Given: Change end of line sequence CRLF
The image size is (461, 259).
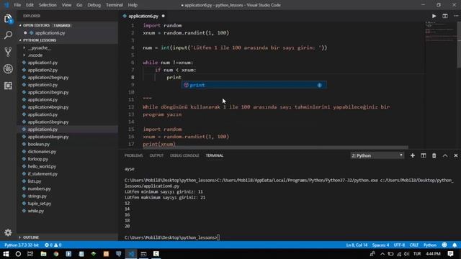Looking at the screenshot, I should pyautogui.click(x=414, y=245).
